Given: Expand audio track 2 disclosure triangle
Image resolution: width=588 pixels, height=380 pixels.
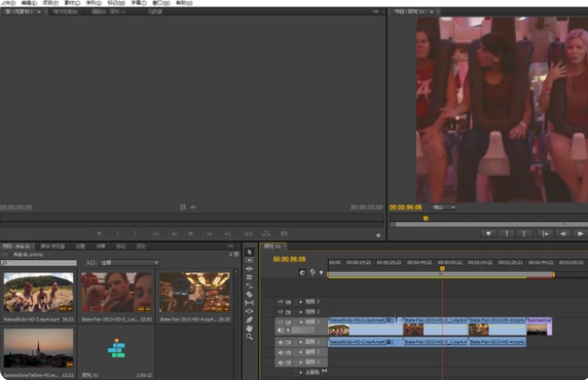Looking at the screenshot, I should coord(300,352).
